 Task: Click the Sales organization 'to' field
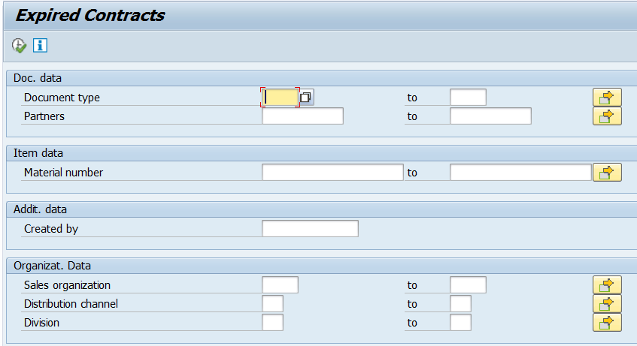point(468,285)
